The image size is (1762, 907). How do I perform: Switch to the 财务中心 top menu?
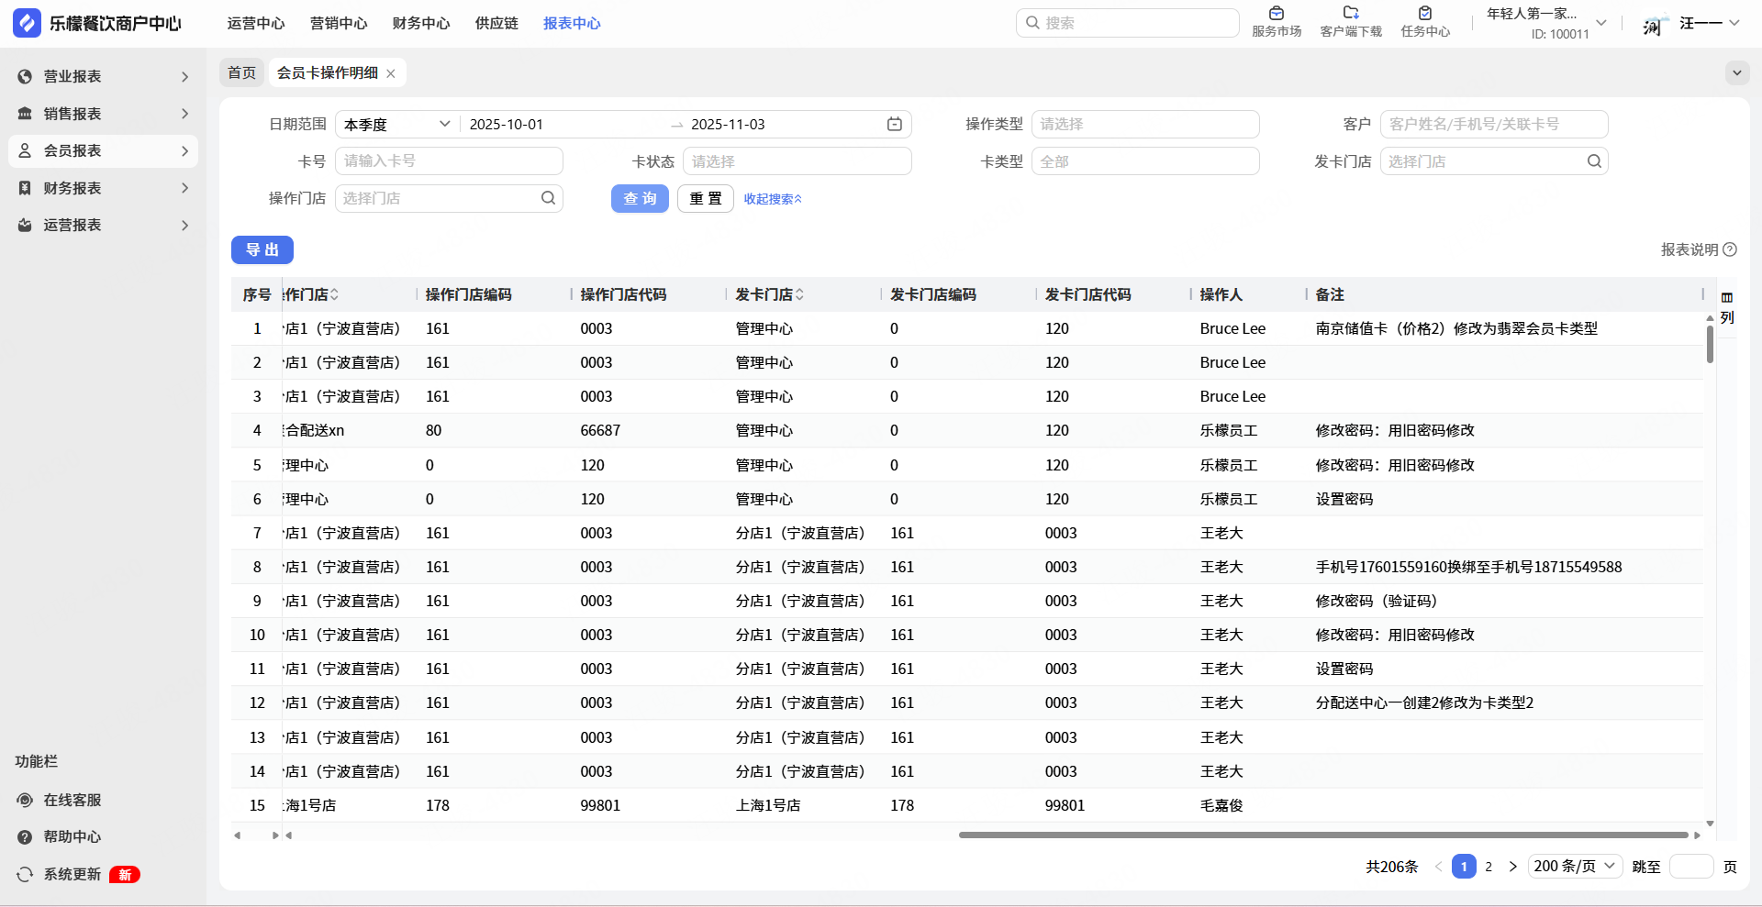tap(420, 24)
